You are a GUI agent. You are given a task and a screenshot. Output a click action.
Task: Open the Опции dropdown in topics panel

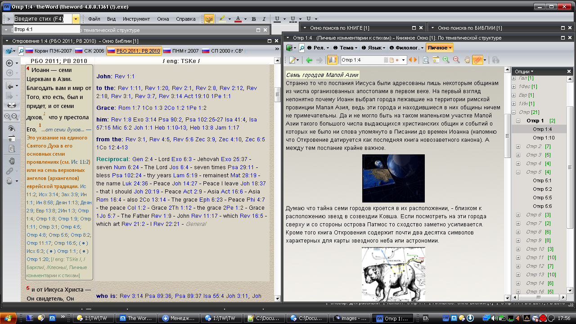[x=524, y=72]
